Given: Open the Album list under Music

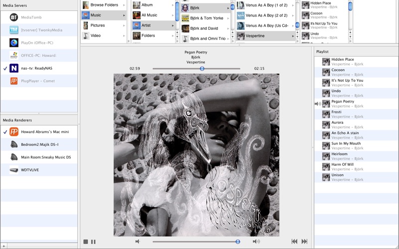Looking at the screenshot, I should 147,5.
